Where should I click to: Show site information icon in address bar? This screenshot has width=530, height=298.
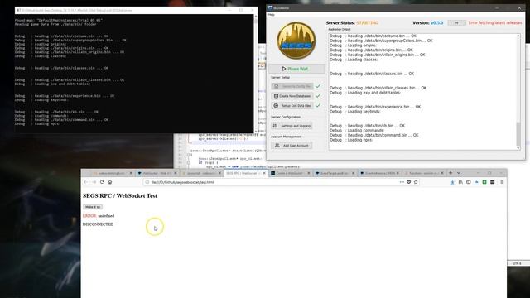[147, 182]
